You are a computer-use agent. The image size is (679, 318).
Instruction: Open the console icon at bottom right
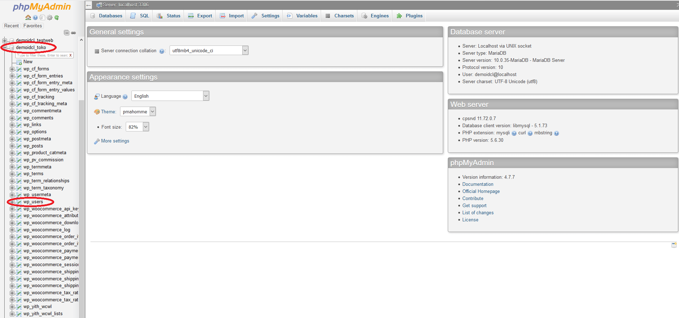point(674,245)
